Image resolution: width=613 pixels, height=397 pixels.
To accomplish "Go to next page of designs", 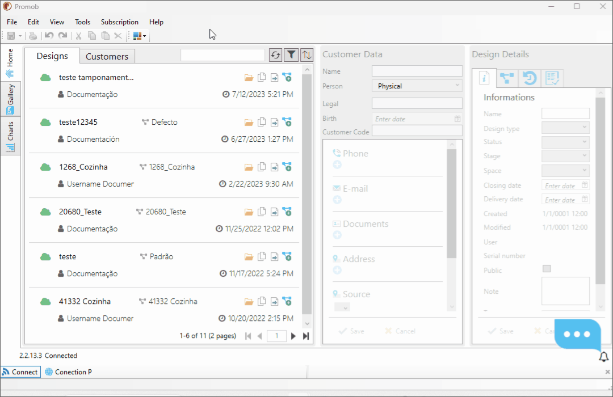I will tap(293, 336).
